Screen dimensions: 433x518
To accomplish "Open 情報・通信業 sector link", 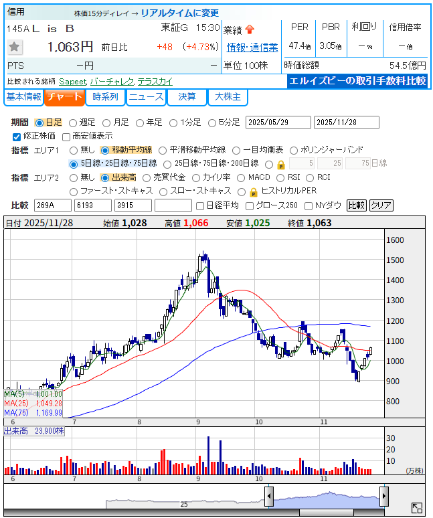I will (252, 48).
